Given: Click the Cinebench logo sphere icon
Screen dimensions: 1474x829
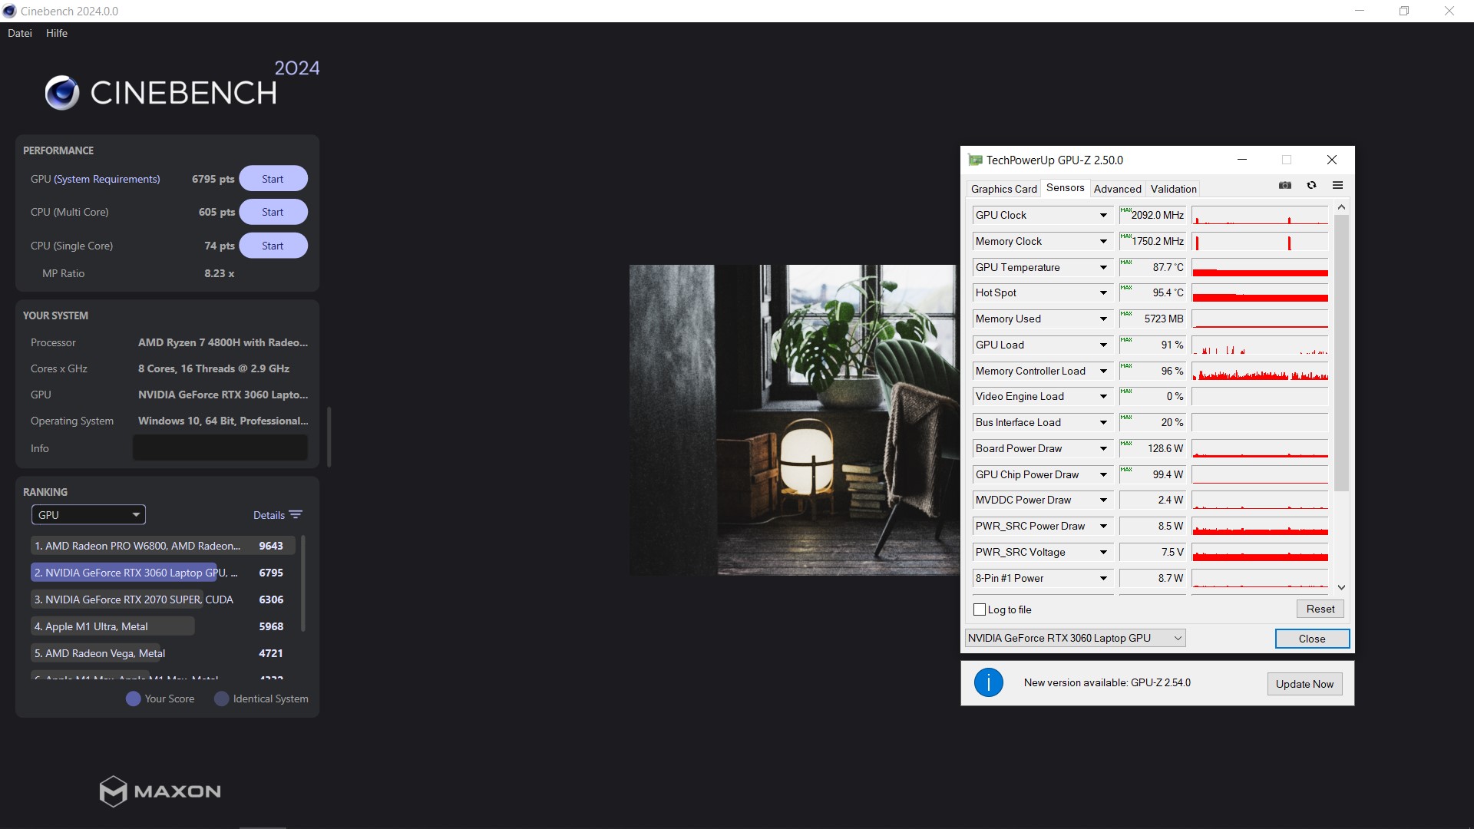Looking at the screenshot, I should coord(62,93).
